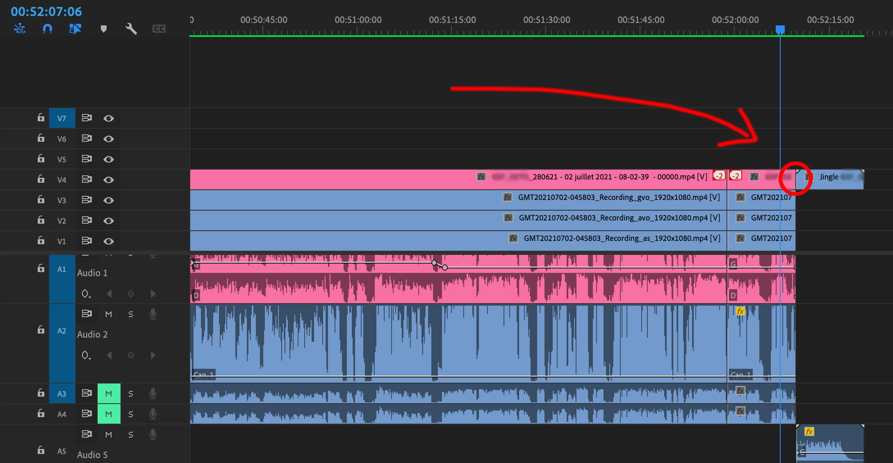Open Audio 2 show keyframes dropdown
The image size is (893, 463).
86,355
